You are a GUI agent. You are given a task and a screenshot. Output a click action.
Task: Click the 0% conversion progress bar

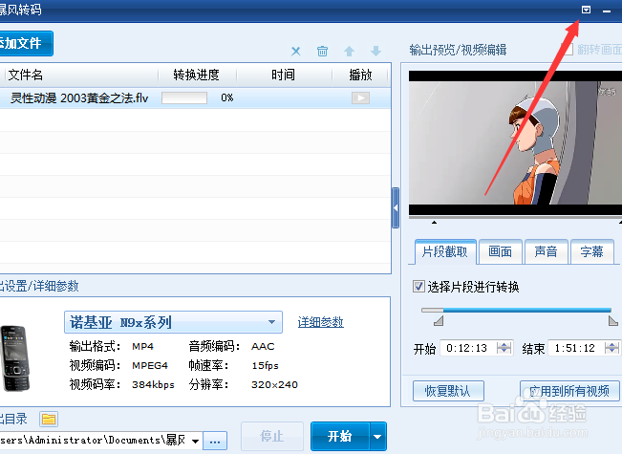pyautogui.click(x=184, y=98)
